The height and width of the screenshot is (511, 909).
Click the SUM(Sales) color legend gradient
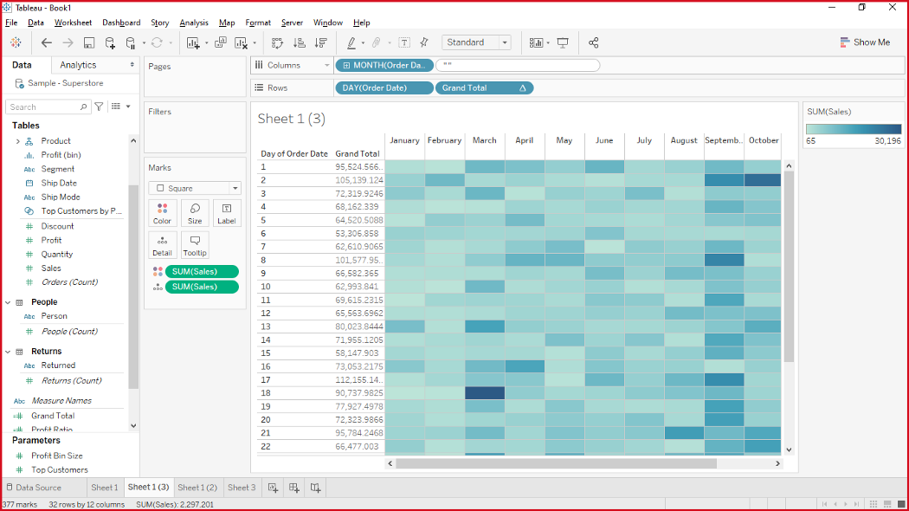854,129
